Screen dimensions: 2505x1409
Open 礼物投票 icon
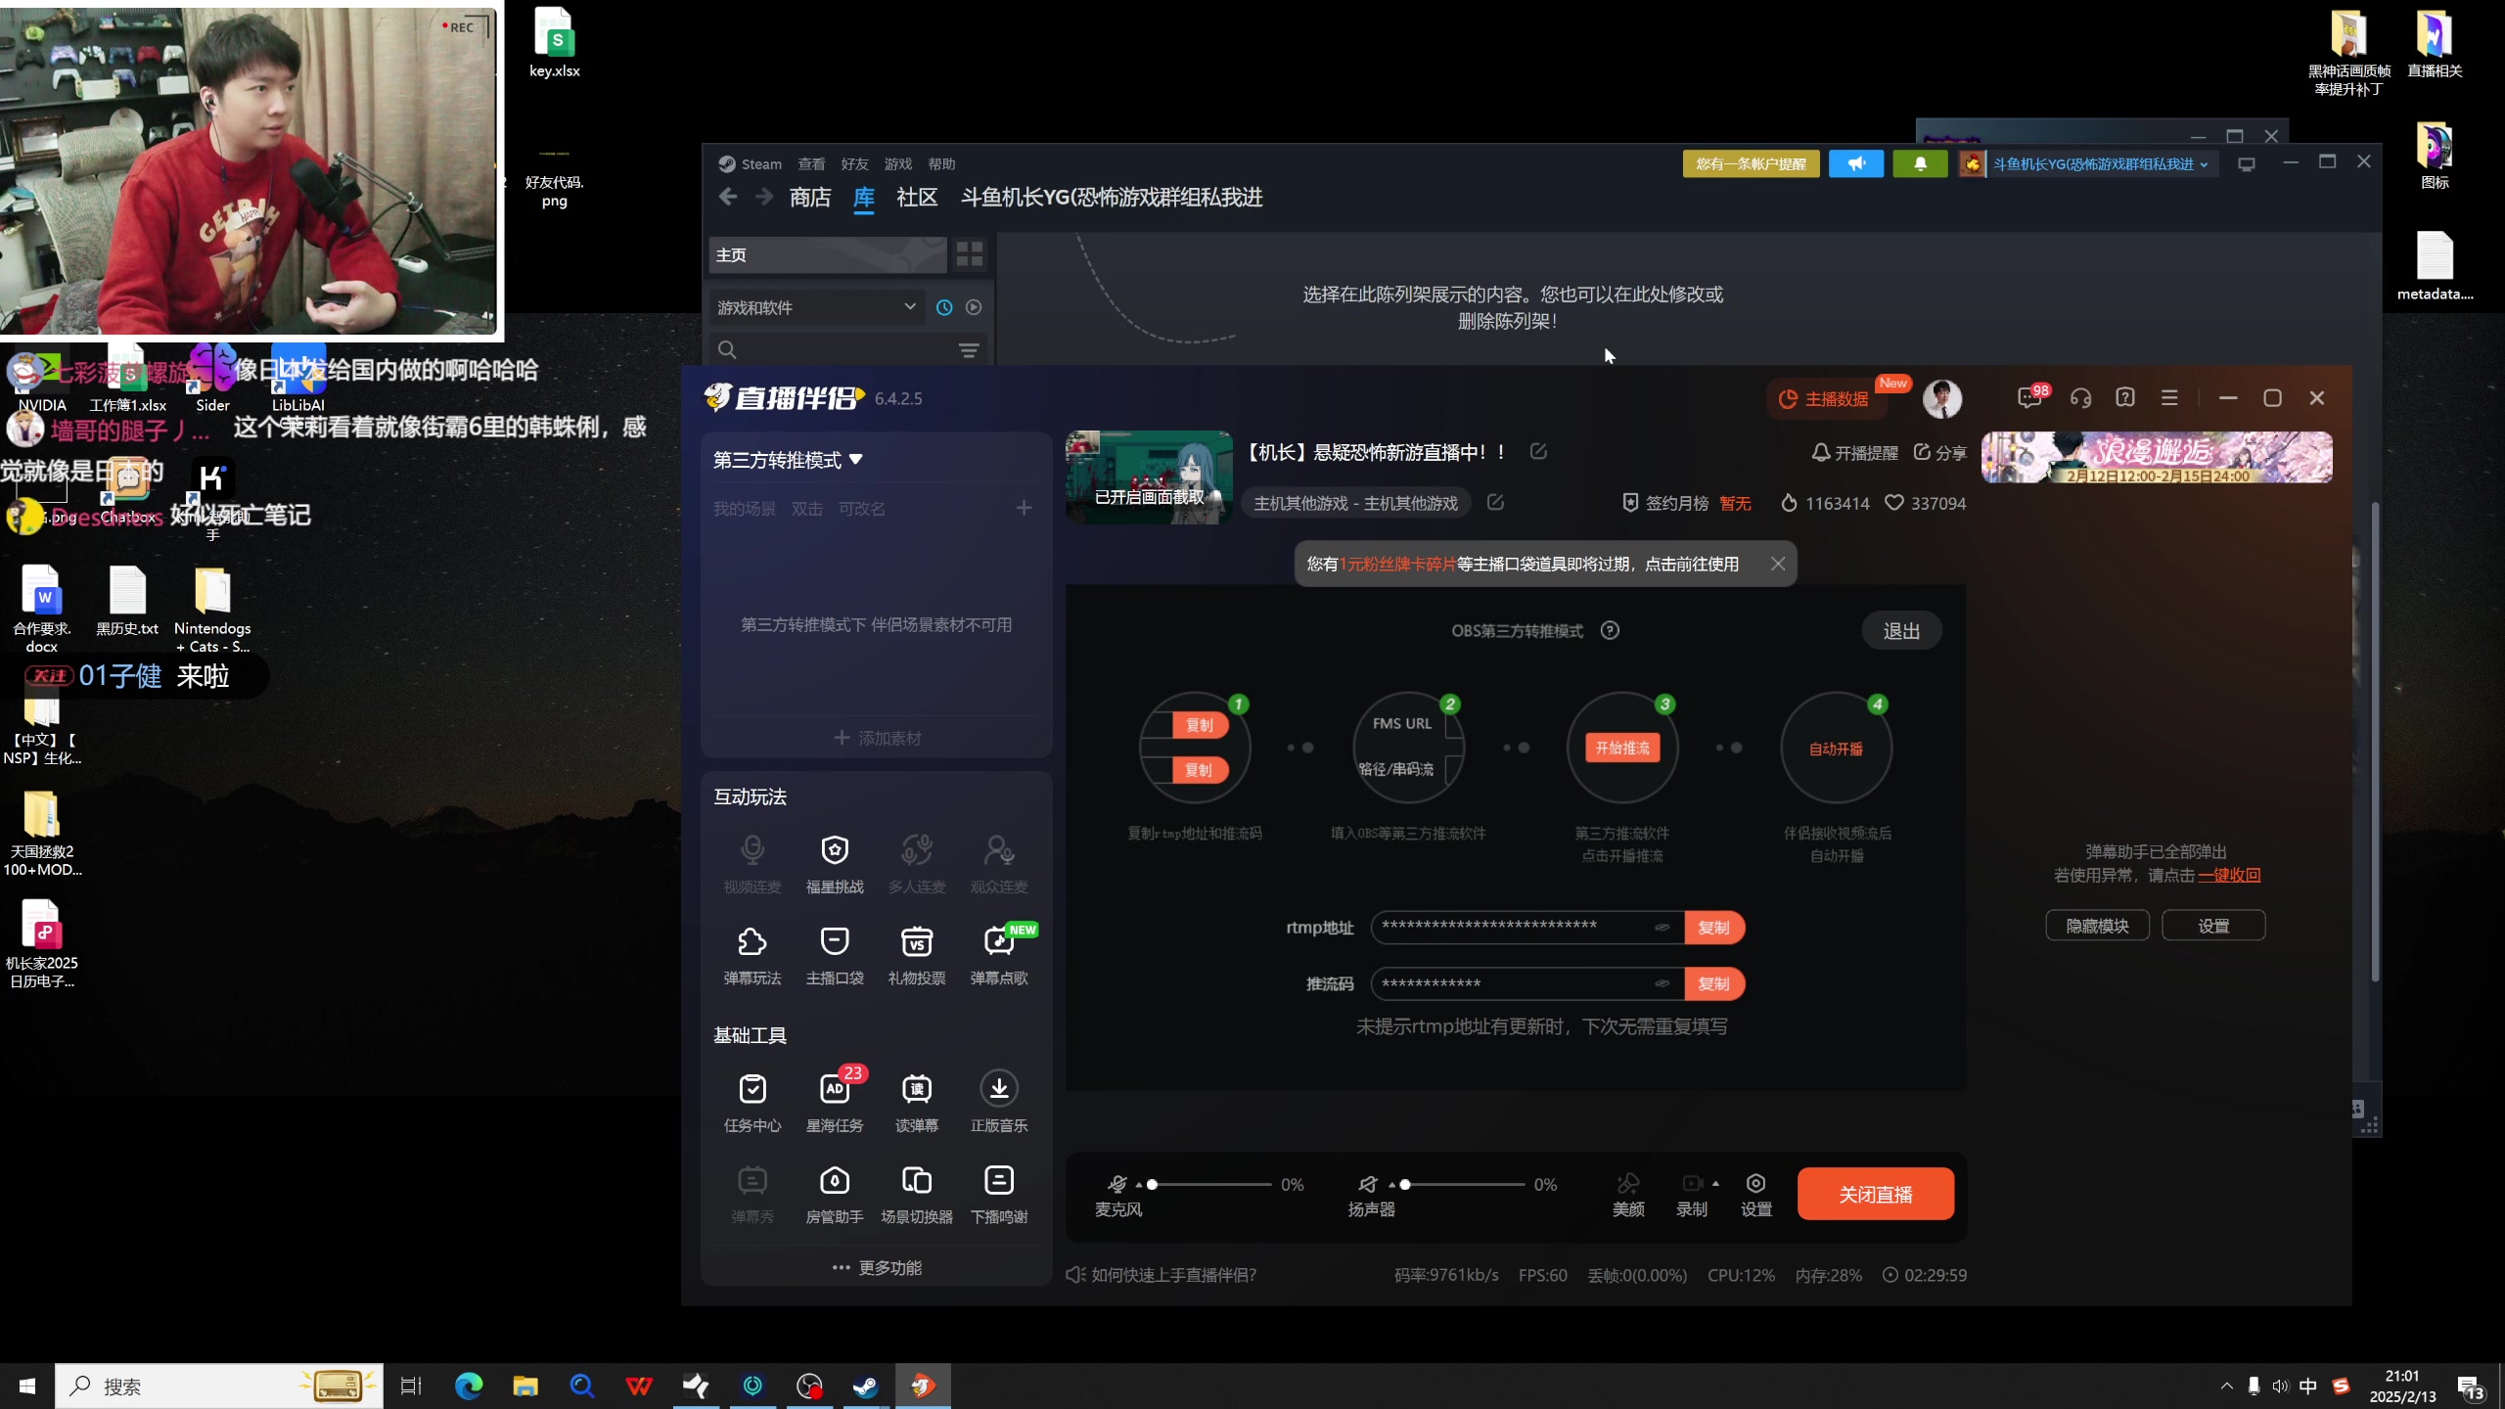[x=916, y=955]
